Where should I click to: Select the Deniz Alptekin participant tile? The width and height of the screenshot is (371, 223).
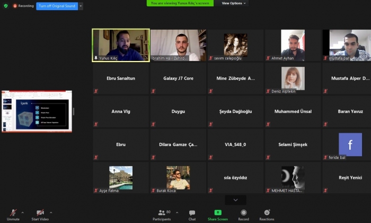[x=293, y=79]
